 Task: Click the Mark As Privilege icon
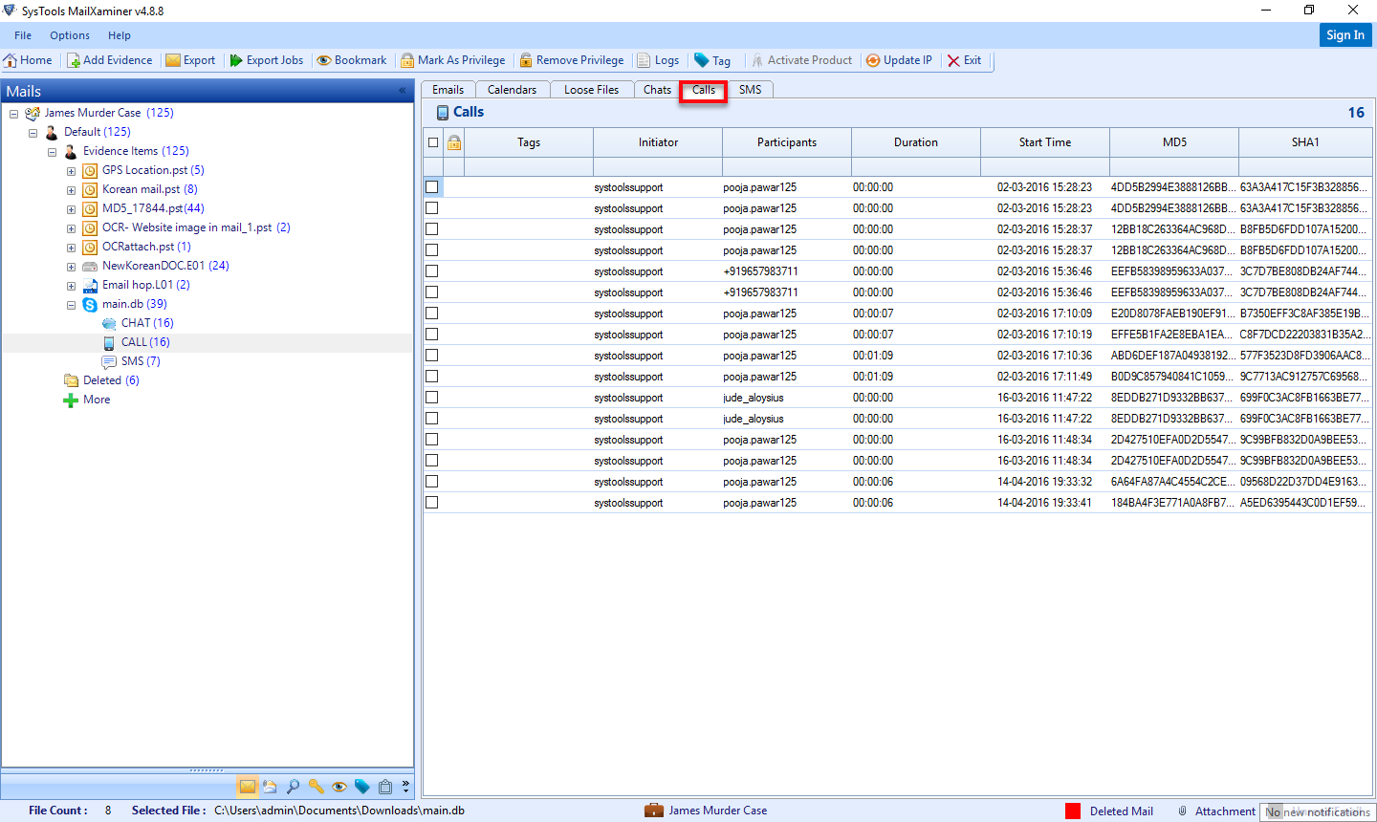tap(453, 59)
